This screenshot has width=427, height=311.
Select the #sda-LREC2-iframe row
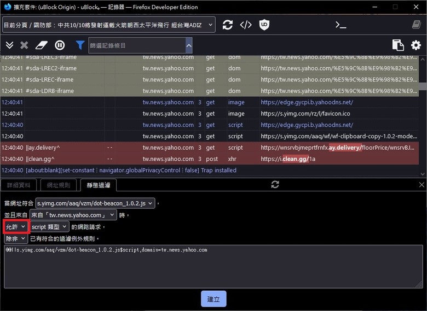click(210, 68)
